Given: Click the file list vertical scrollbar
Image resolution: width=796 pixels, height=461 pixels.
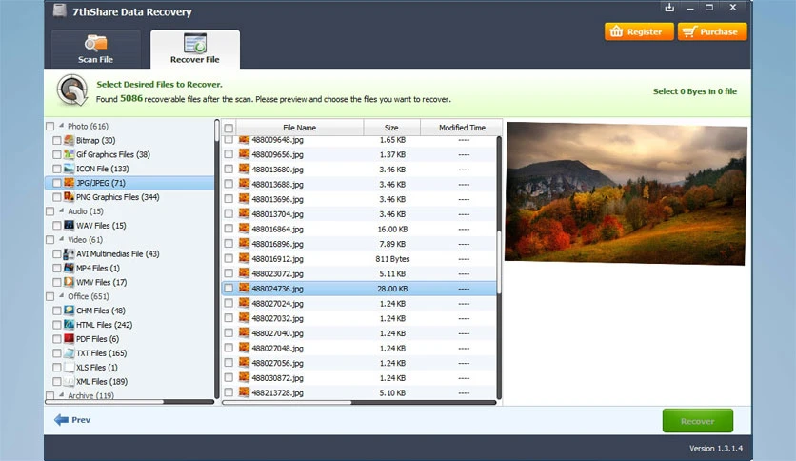Looking at the screenshot, I should tap(499, 268).
